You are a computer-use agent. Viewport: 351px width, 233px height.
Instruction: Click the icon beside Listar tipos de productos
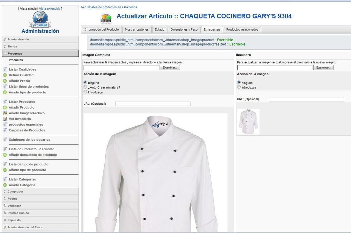(x=5, y=87)
